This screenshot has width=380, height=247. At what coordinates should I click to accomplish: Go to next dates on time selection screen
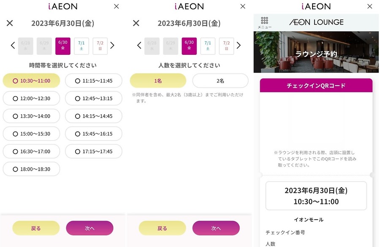(112, 45)
